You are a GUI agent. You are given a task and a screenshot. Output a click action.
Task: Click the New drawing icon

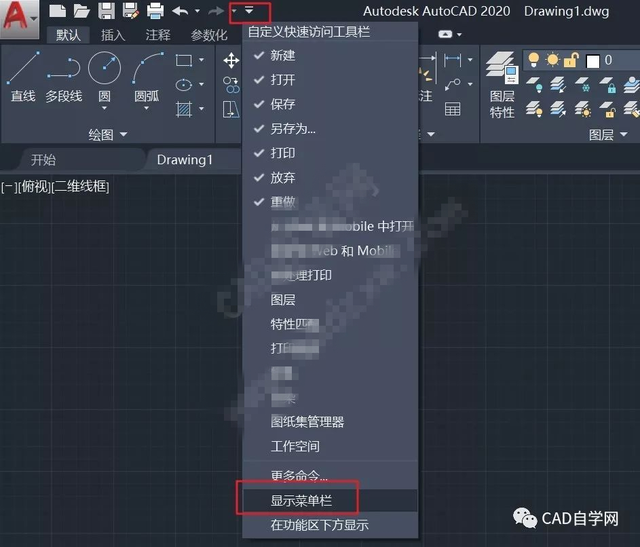pyautogui.click(x=57, y=11)
